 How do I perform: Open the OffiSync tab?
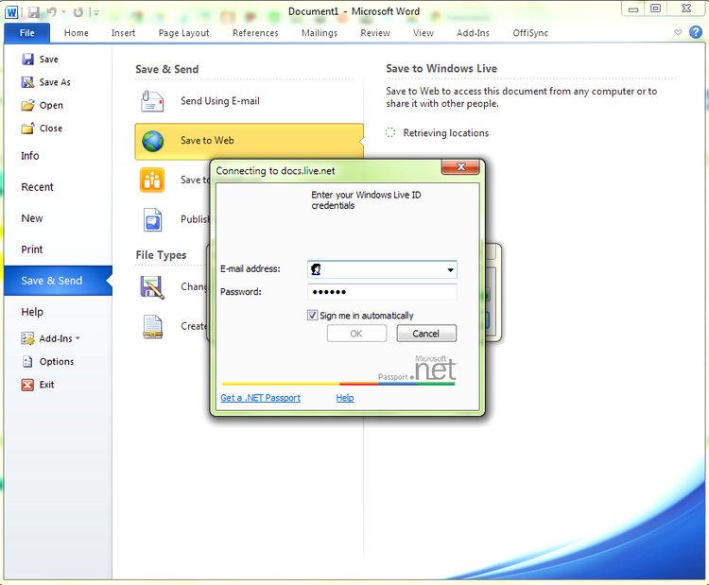point(530,33)
